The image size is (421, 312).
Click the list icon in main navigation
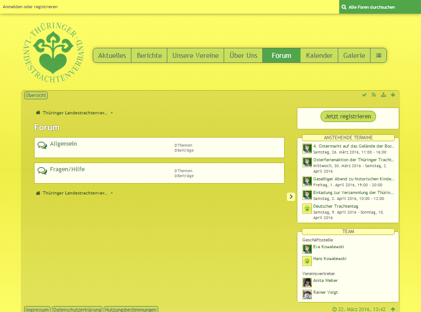point(378,56)
